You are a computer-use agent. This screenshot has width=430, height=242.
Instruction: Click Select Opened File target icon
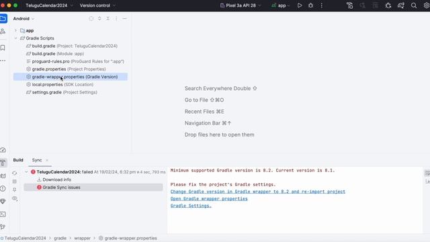pos(91,18)
